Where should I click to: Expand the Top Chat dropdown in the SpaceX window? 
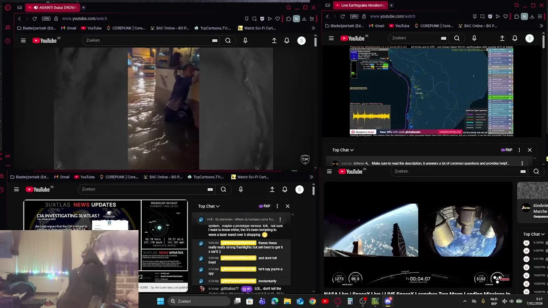click(534, 234)
